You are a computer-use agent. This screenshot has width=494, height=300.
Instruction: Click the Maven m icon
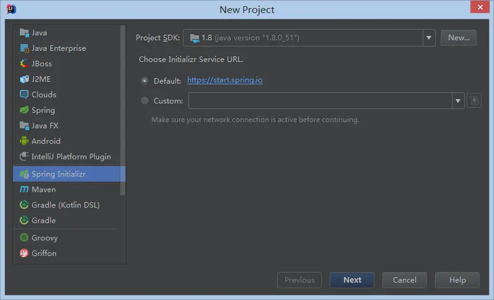click(x=24, y=189)
